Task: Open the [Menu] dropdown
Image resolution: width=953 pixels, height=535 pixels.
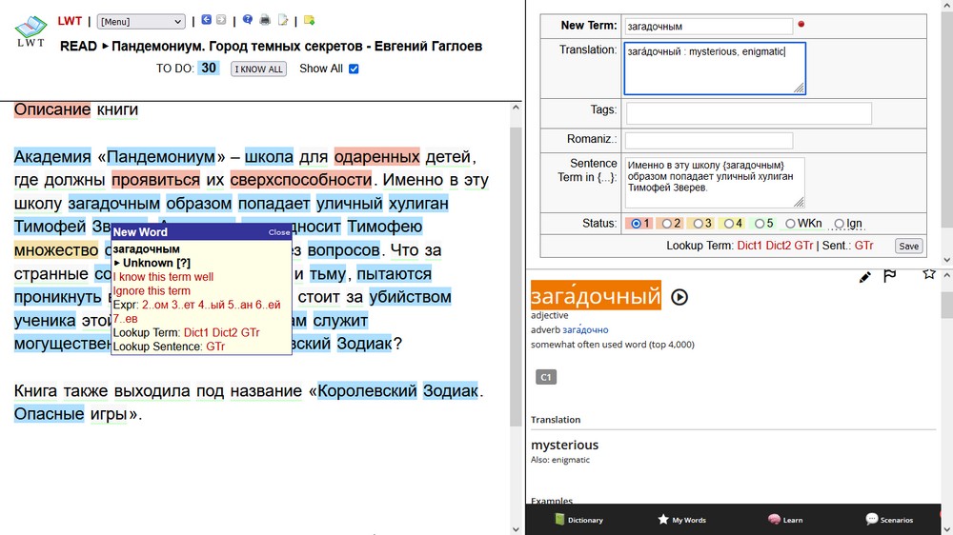Action: [141, 22]
